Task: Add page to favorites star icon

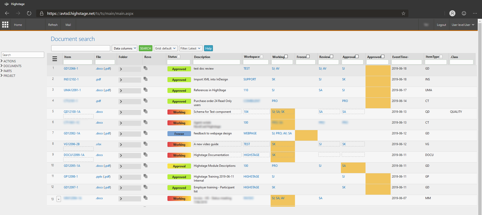Action: pyautogui.click(x=403, y=13)
